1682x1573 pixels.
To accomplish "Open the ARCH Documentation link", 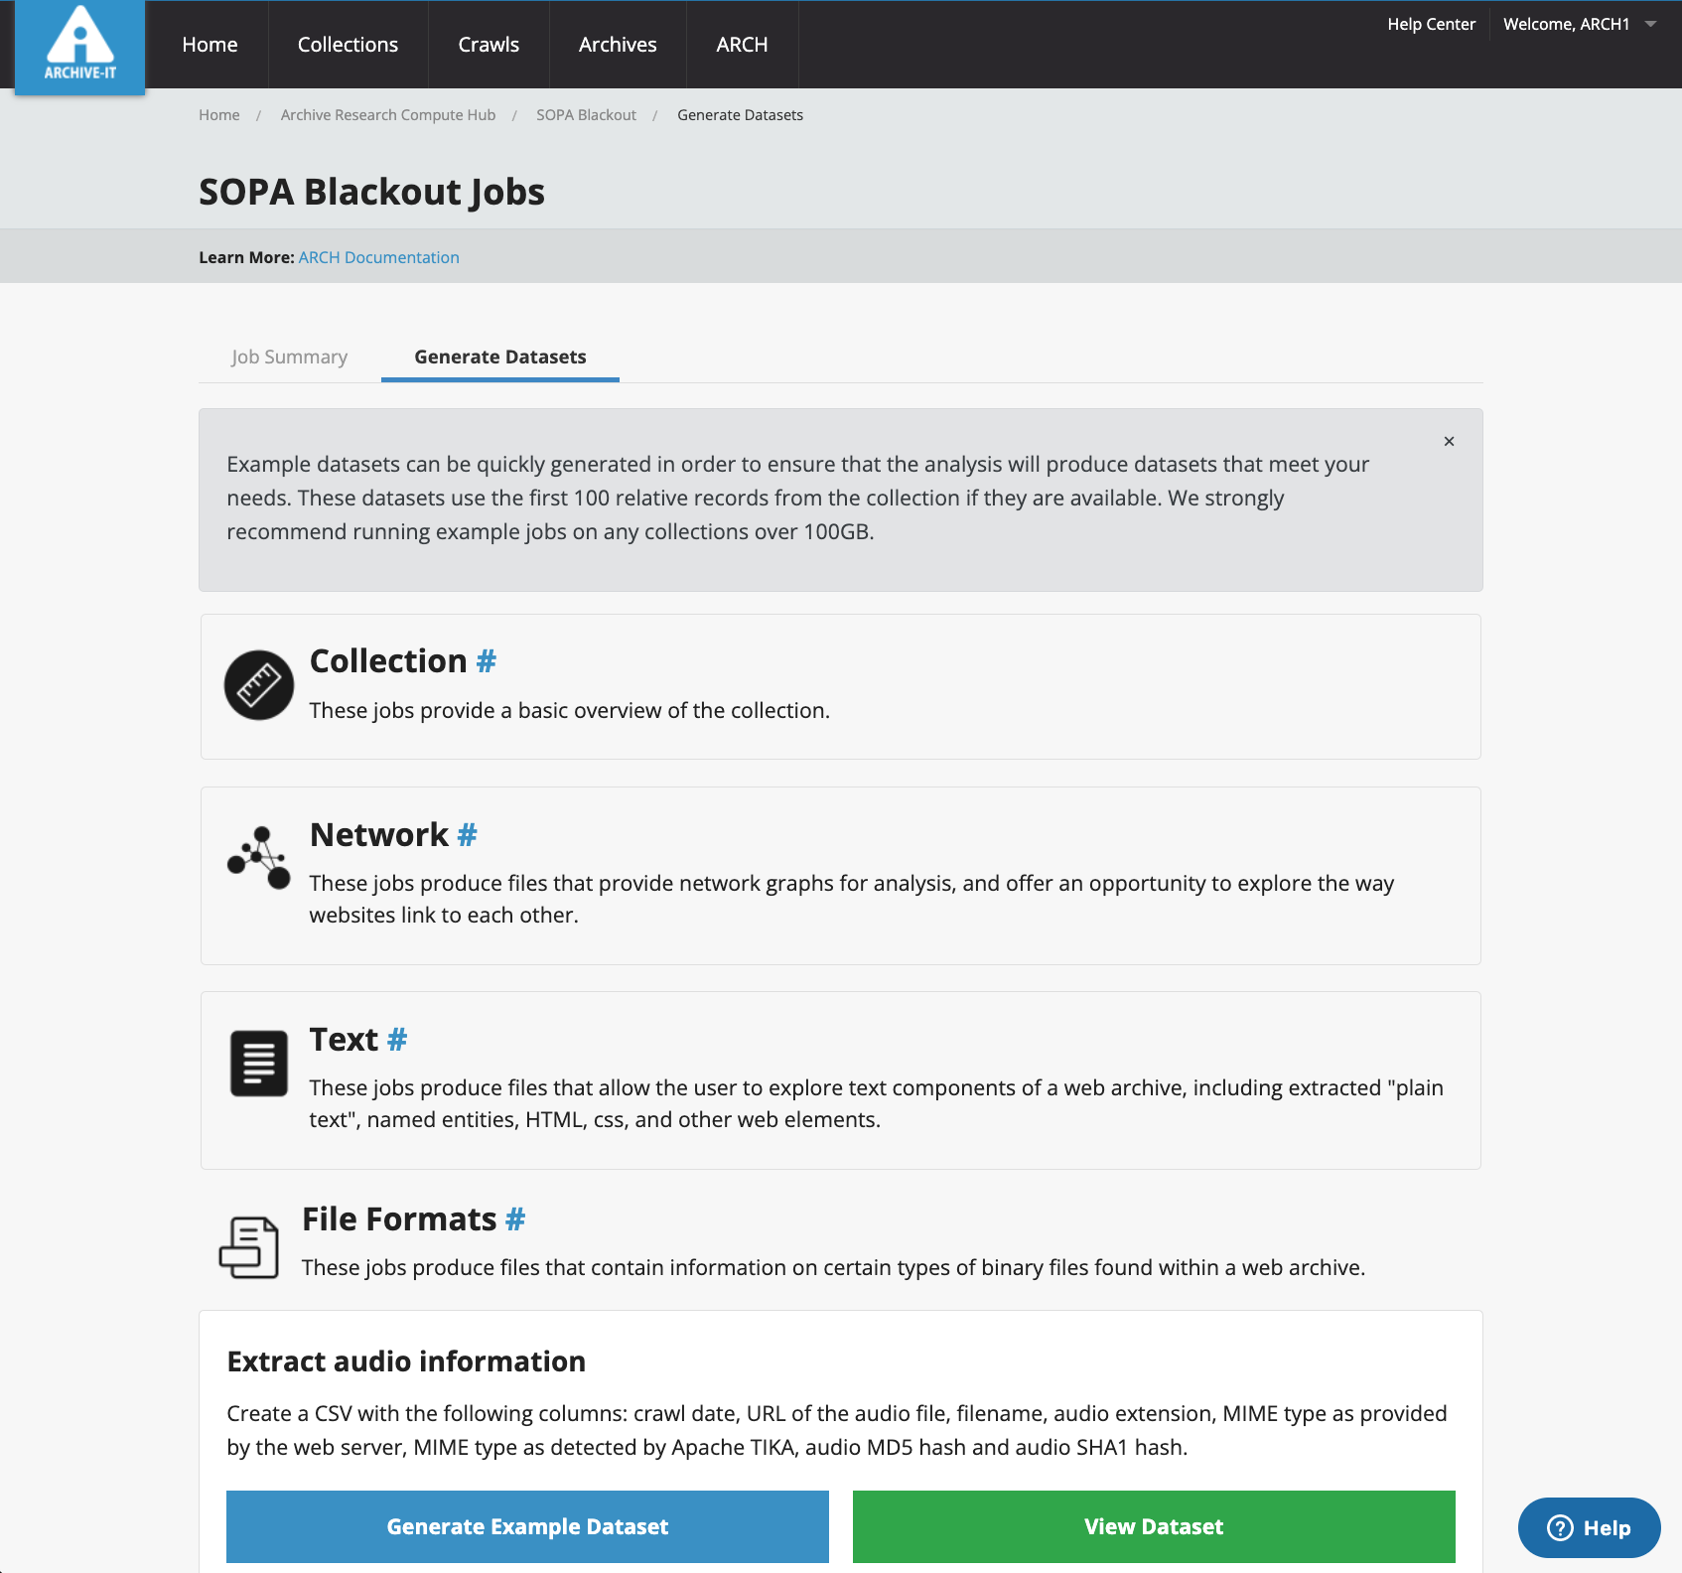I will [x=378, y=257].
